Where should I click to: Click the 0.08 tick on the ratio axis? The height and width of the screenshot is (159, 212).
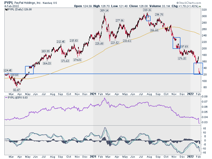click(205, 97)
